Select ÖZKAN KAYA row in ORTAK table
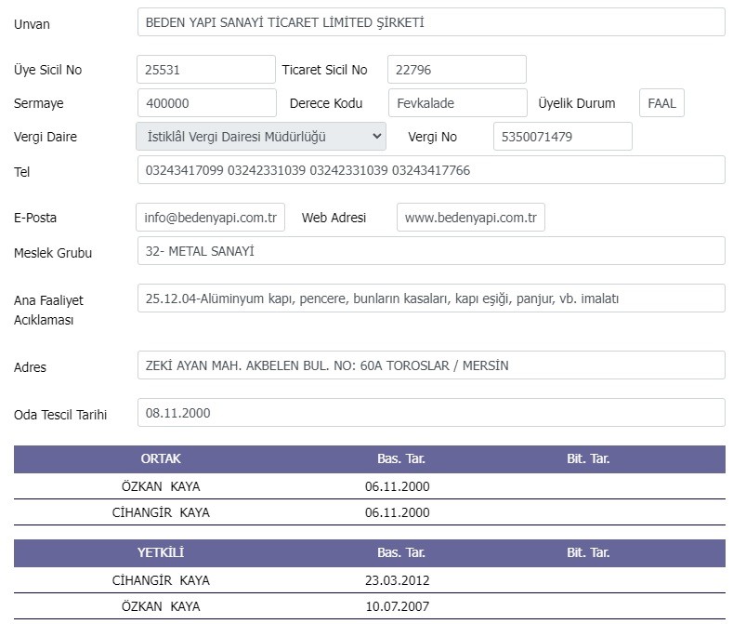Image resolution: width=733 pixels, height=624 pixels. 370,486
